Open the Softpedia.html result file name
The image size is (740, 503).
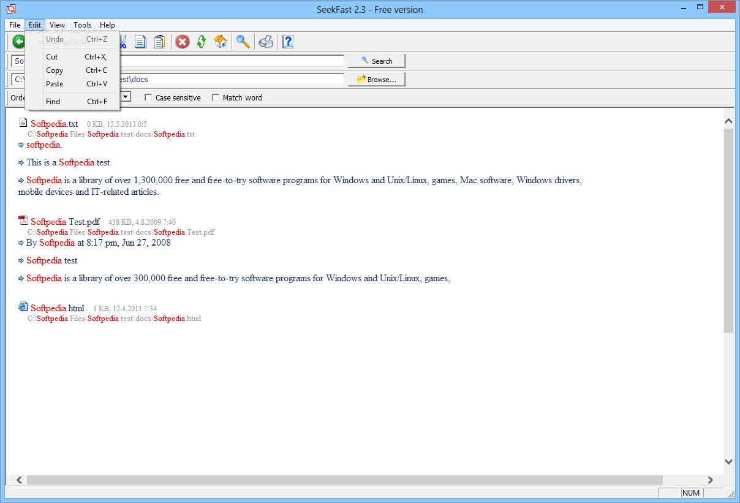(58, 308)
